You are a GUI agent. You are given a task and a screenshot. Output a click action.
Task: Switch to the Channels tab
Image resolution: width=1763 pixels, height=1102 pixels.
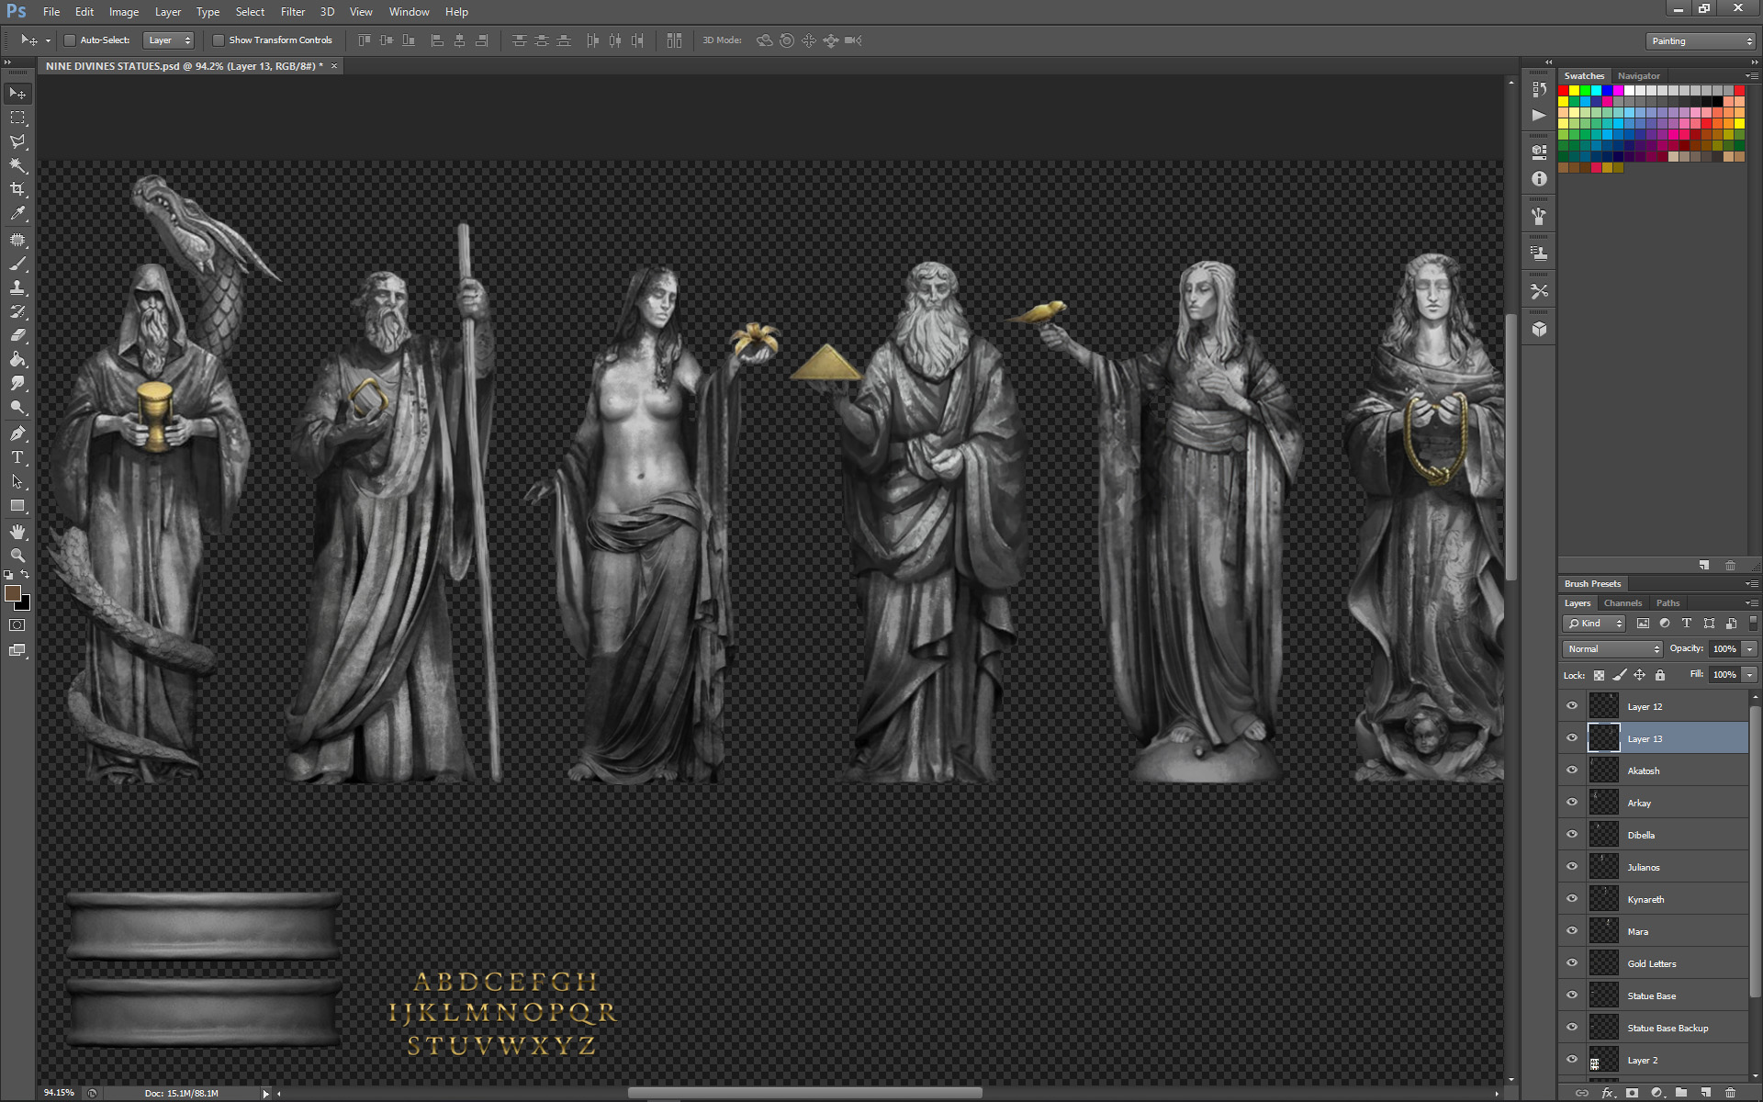coord(1623,603)
